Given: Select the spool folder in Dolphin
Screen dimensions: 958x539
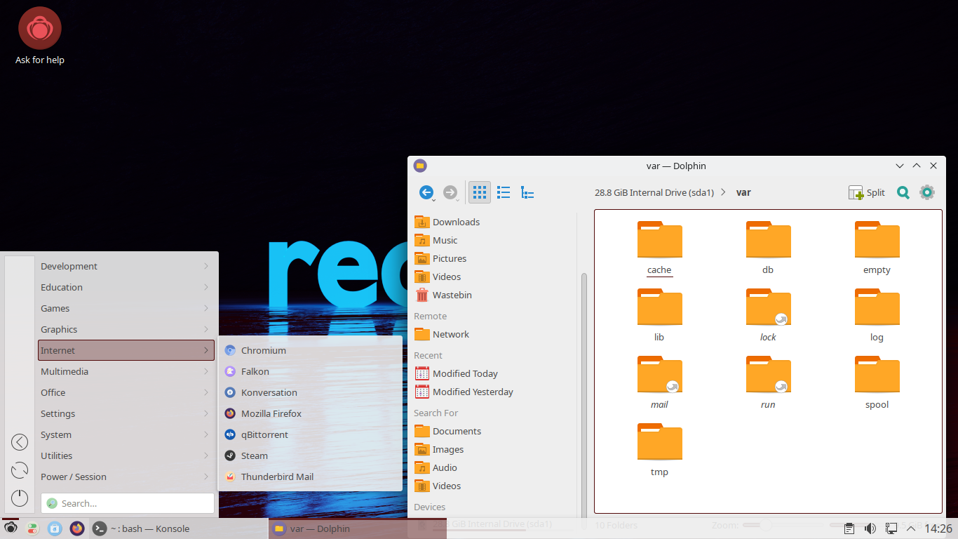Looking at the screenshot, I should pyautogui.click(x=877, y=382).
